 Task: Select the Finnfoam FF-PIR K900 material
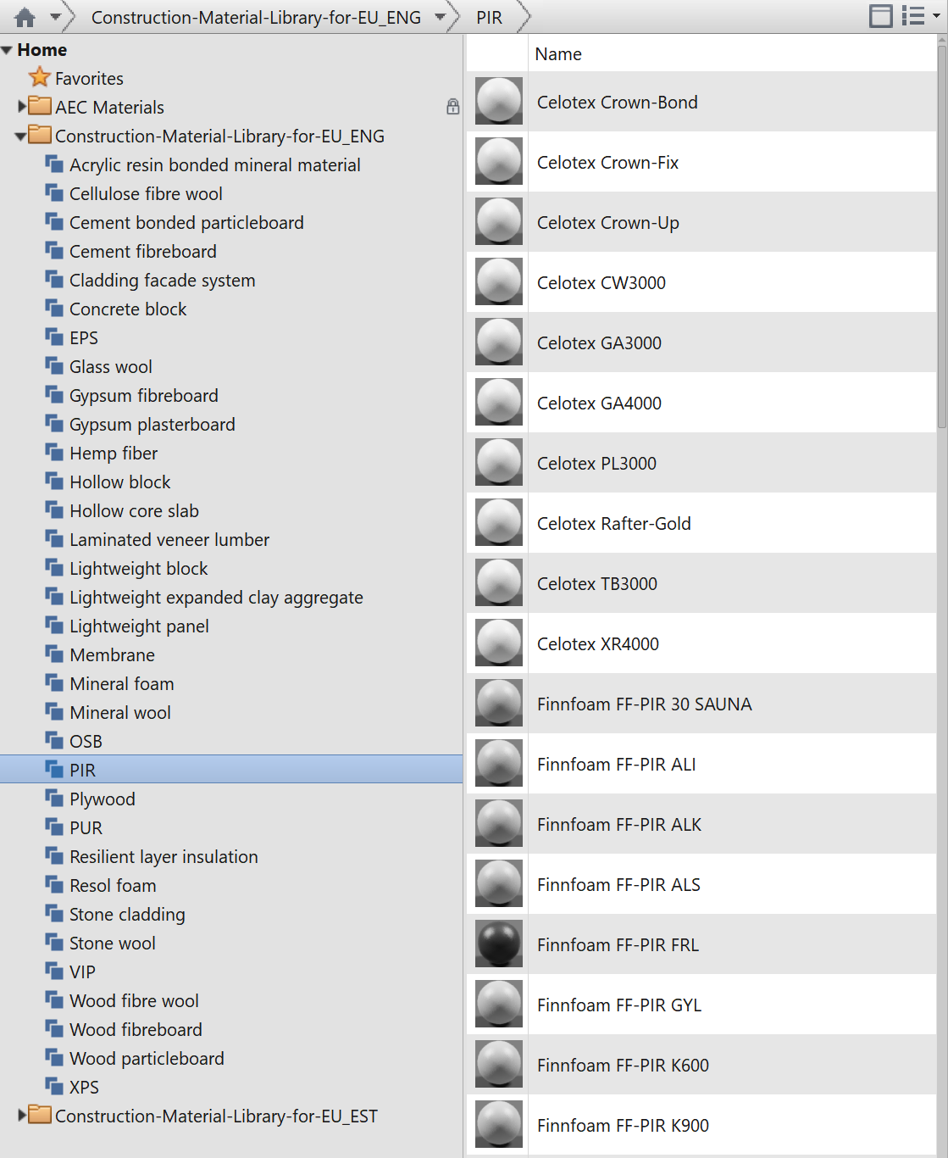click(x=701, y=1125)
